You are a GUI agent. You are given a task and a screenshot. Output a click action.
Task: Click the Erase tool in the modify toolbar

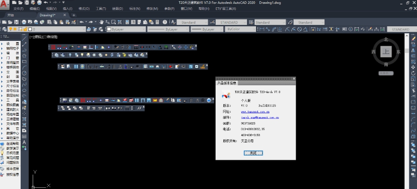[x=413, y=39]
